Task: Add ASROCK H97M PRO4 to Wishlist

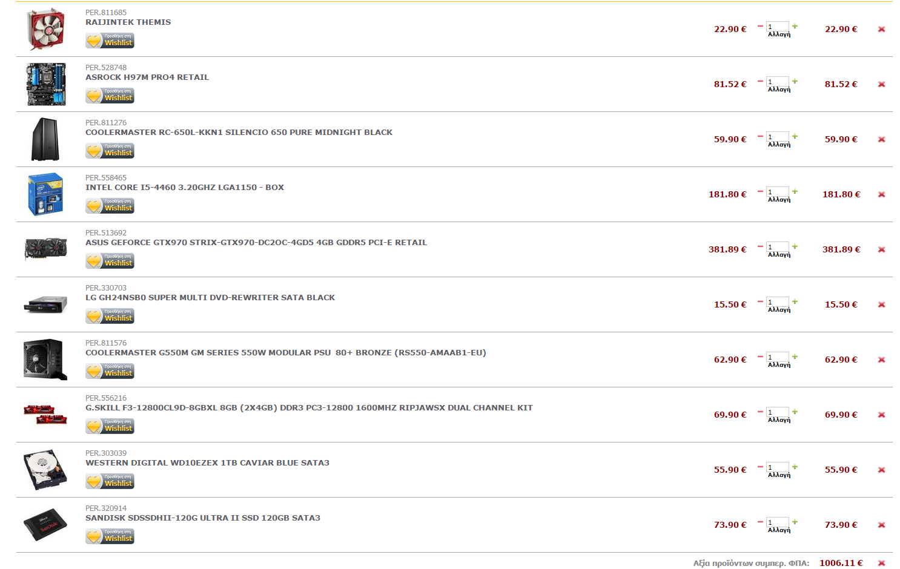Action: (x=110, y=96)
